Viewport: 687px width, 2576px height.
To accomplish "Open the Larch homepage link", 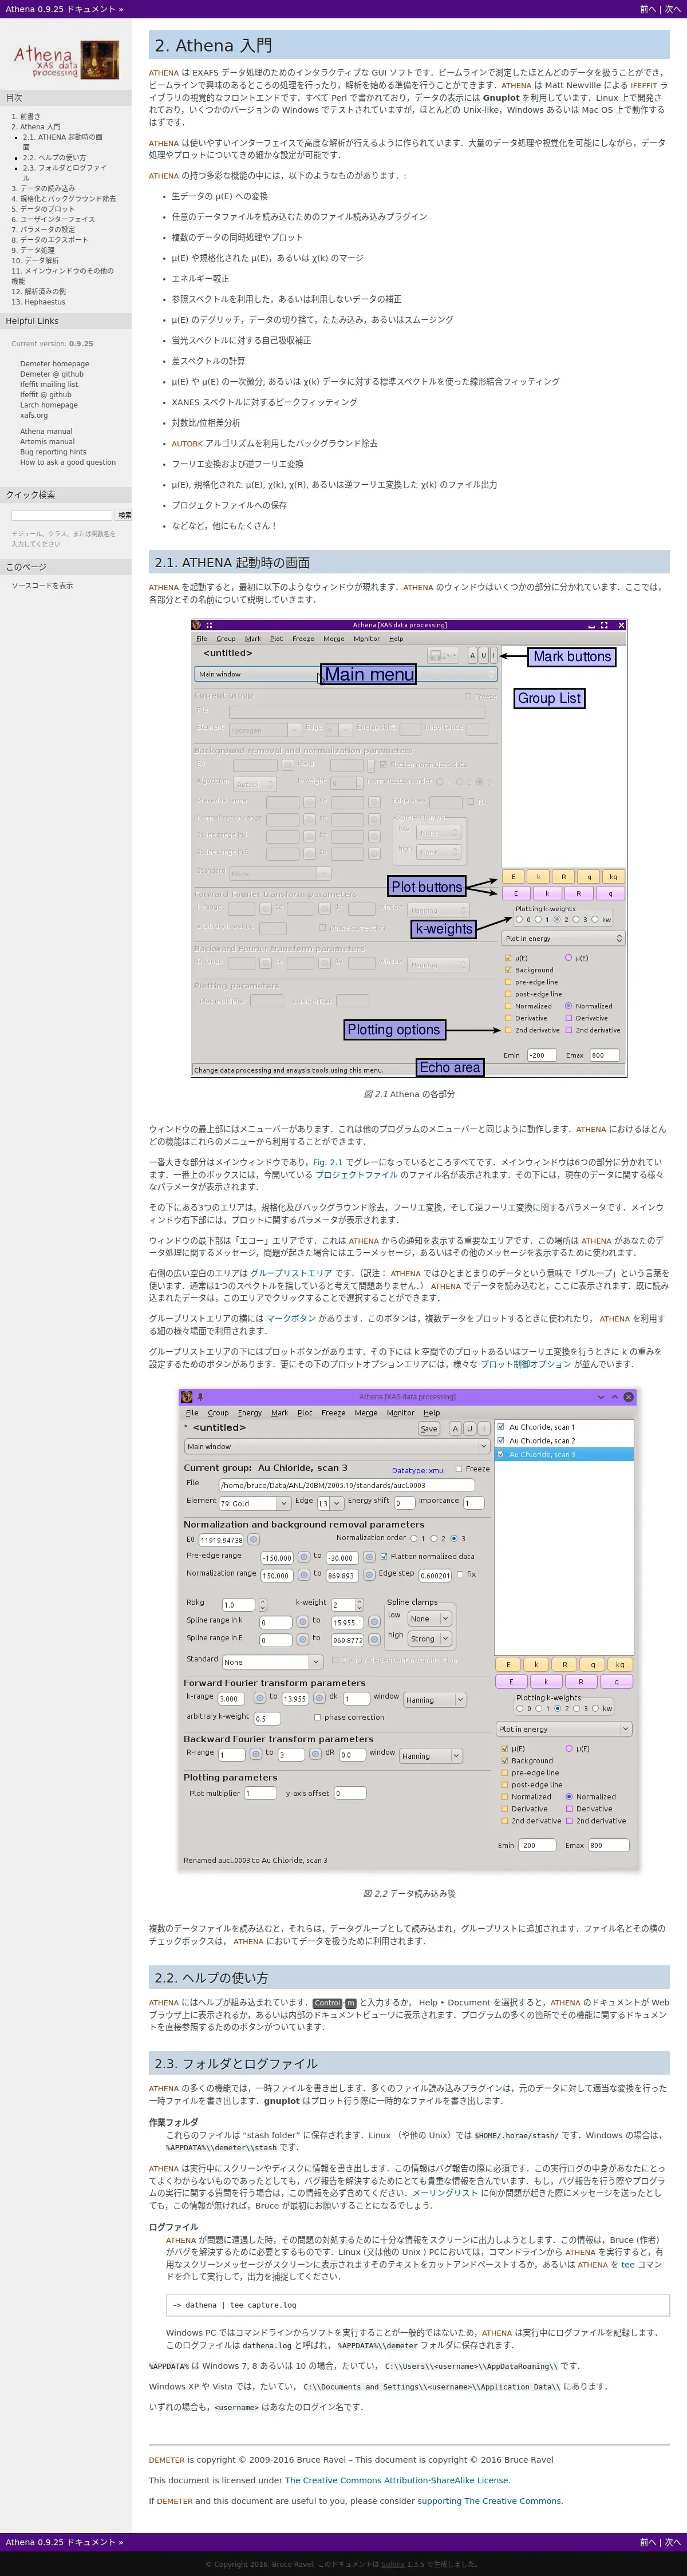I will click(48, 405).
